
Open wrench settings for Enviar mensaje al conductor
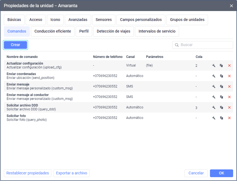(214, 97)
